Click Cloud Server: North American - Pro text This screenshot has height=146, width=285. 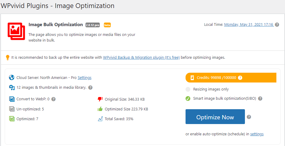(47, 78)
